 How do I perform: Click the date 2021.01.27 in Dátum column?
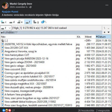point(103,105)
